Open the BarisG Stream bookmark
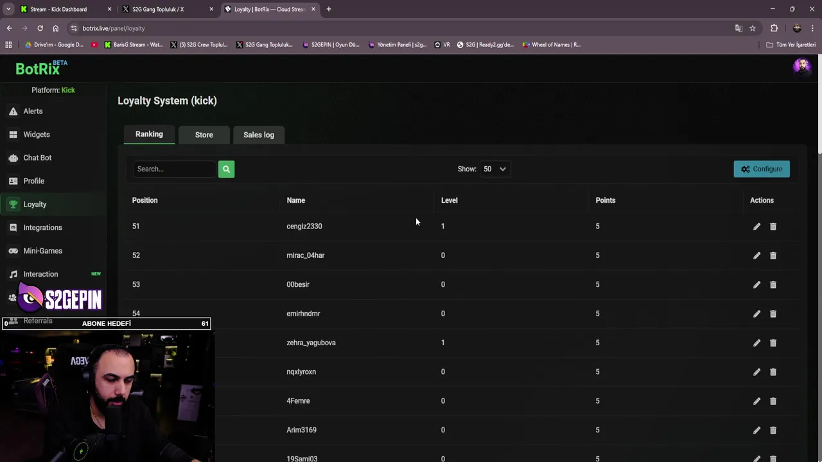Image resolution: width=822 pixels, height=462 pixels. (134, 45)
